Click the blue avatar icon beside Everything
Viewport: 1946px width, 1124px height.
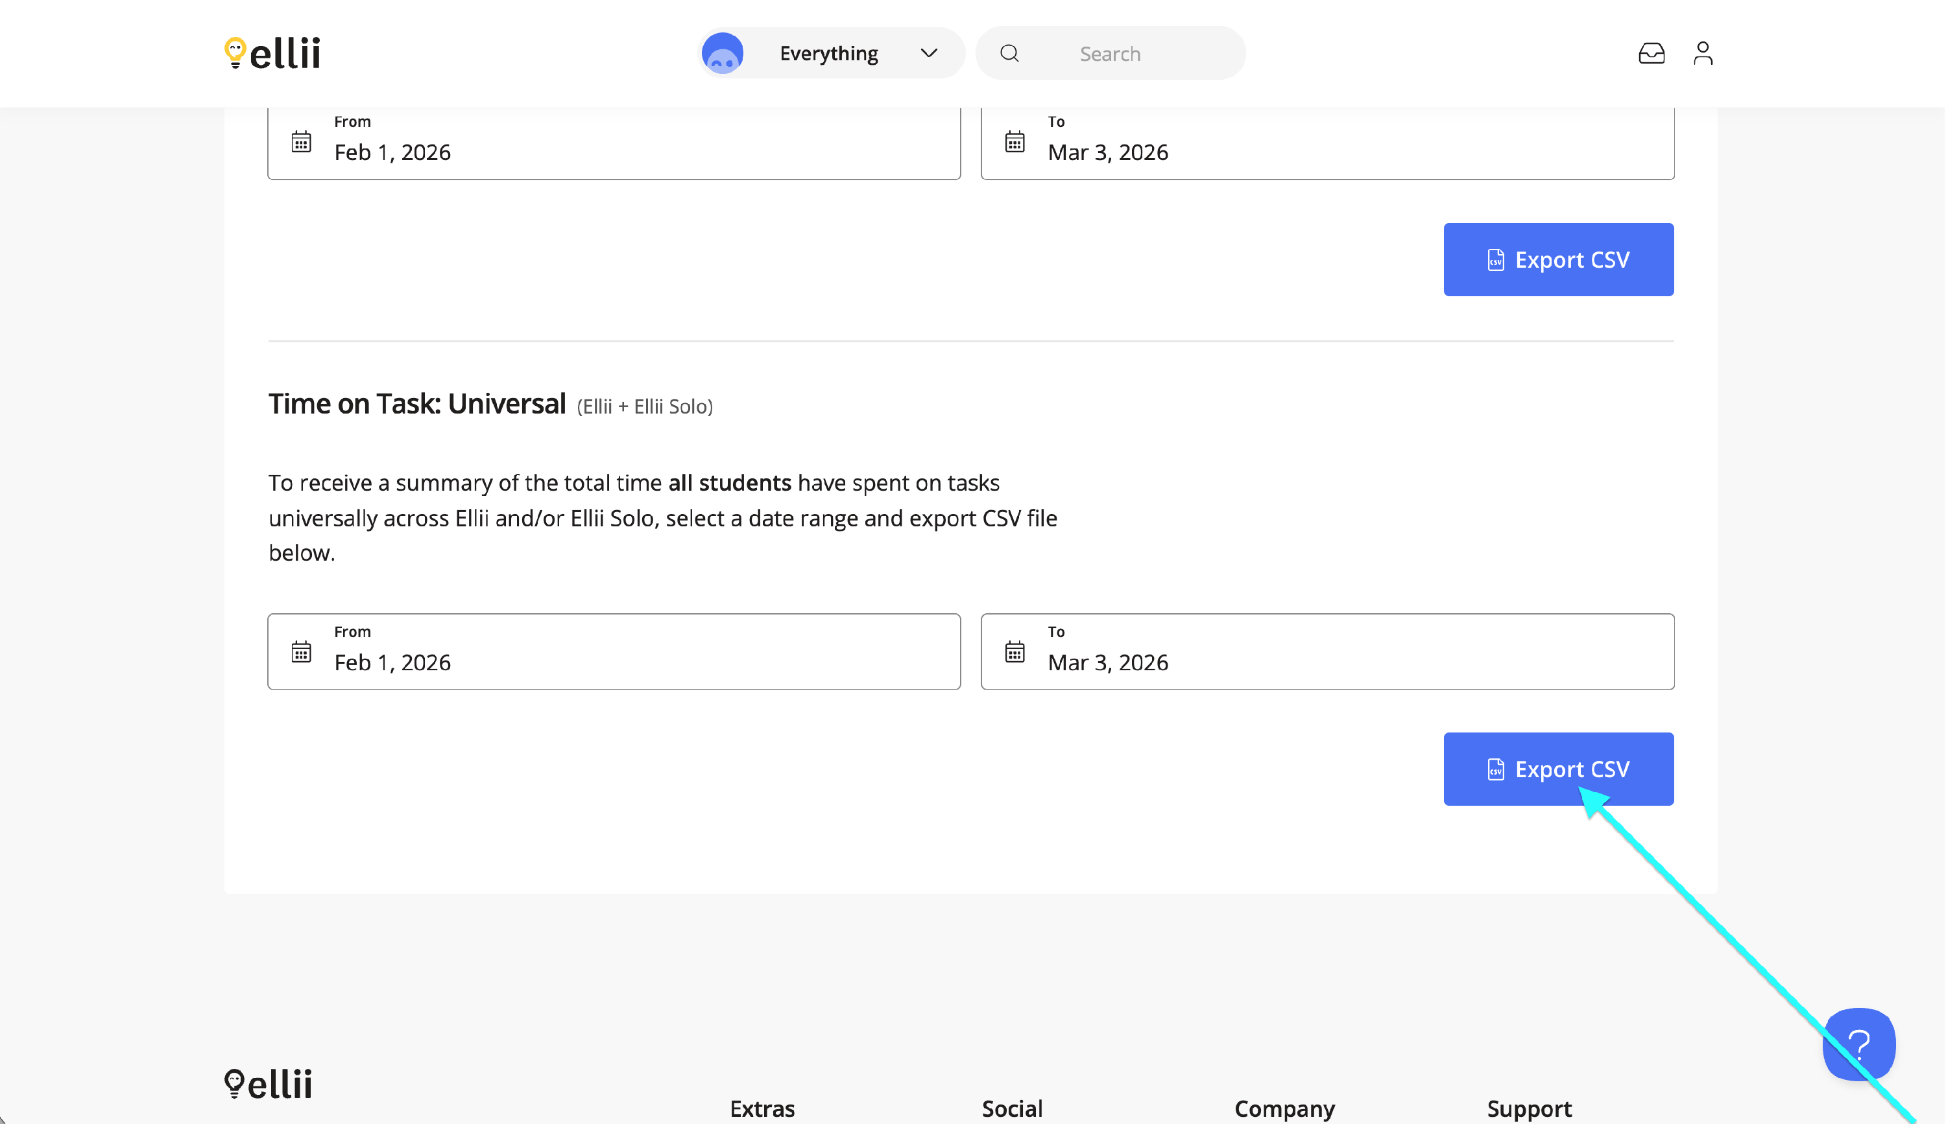click(722, 53)
